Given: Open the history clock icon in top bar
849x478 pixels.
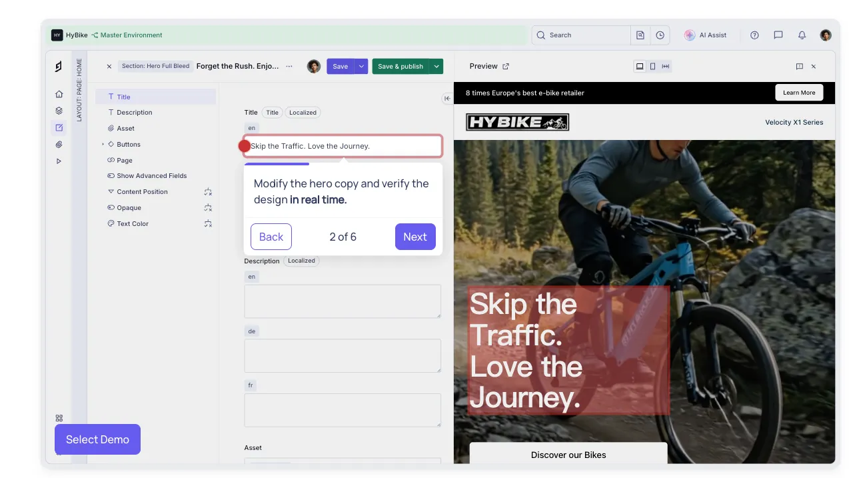Looking at the screenshot, I should [660, 35].
